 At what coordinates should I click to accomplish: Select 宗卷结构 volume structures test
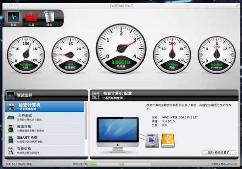(44, 150)
